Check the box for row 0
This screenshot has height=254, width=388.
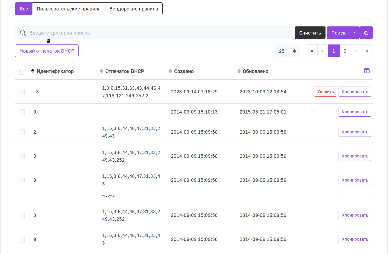[22, 112]
